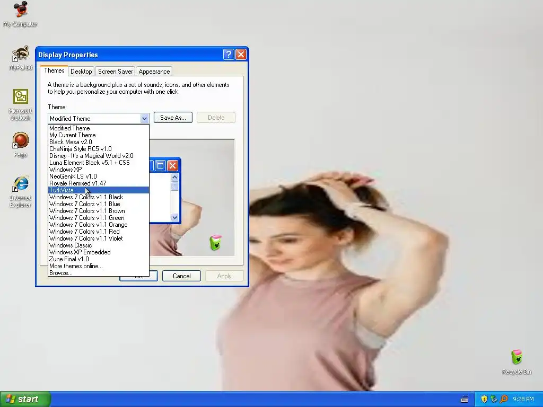The image size is (543, 407).
Task: Switch to the Desktop tab
Action: point(81,72)
